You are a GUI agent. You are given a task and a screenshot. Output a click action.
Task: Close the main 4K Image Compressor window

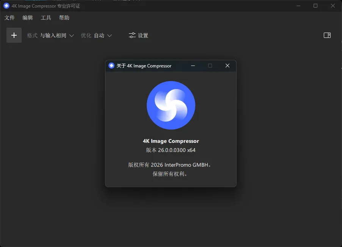(333, 6)
